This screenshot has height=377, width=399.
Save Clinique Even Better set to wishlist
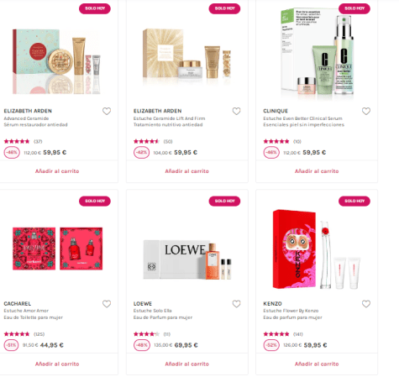click(x=366, y=111)
